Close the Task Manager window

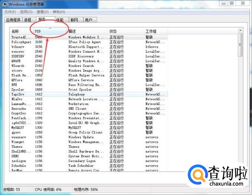coord(243,3)
